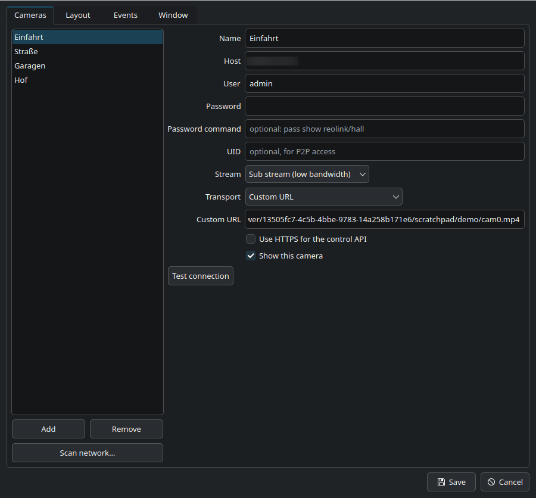Click Scan network... button

coord(88,453)
